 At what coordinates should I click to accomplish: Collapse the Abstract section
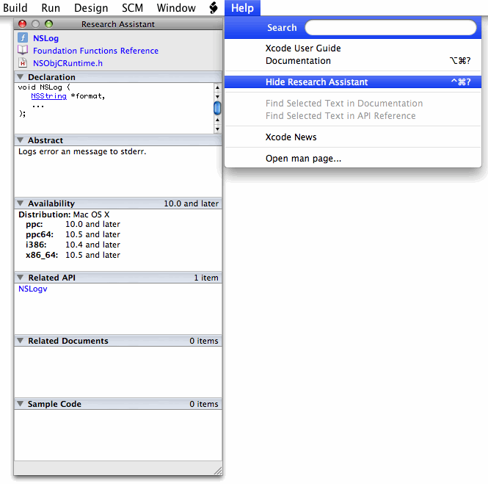tap(21, 140)
